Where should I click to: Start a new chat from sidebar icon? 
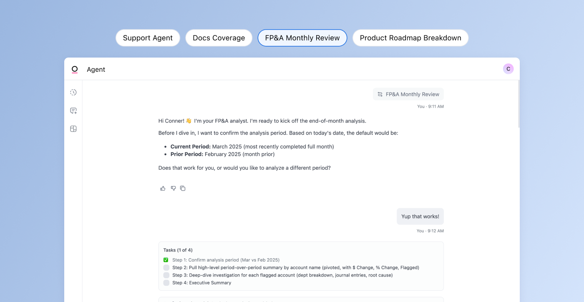(73, 111)
